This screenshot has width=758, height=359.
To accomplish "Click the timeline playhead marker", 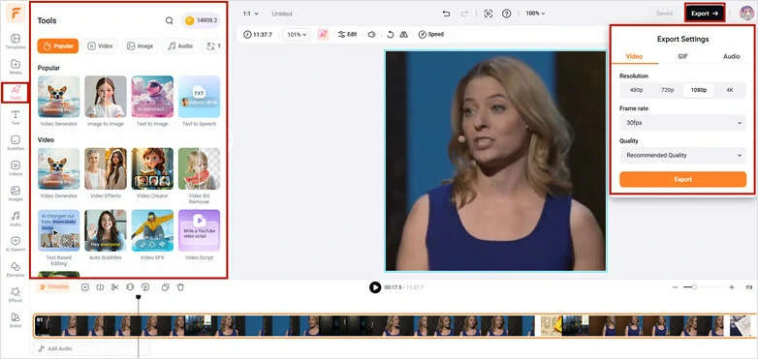I will point(139,298).
